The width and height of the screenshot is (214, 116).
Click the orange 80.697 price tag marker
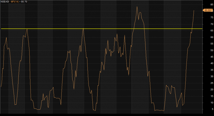(208, 10)
